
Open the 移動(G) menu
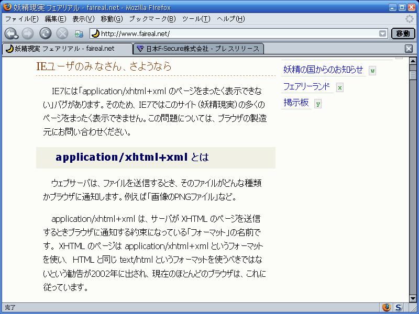click(x=112, y=19)
